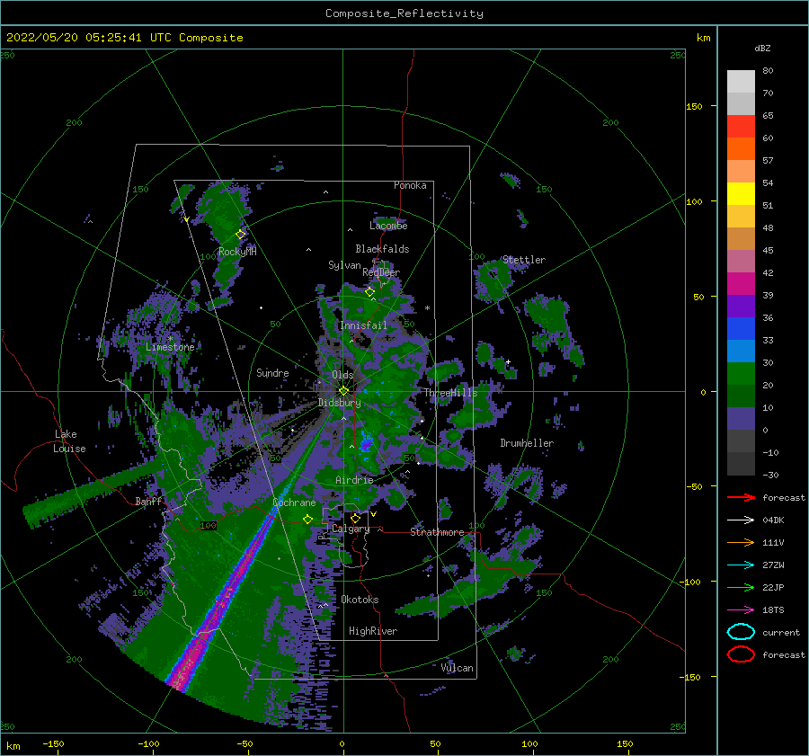Click the light blue swatch below 33 dBZ

pos(741,351)
